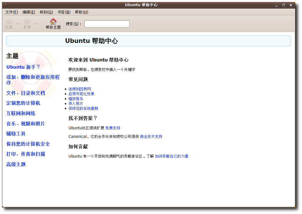This screenshot has width=302, height=214.
Task: Follow the 播放音乐 FAQ link
Action: pyautogui.click(x=76, y=99)
